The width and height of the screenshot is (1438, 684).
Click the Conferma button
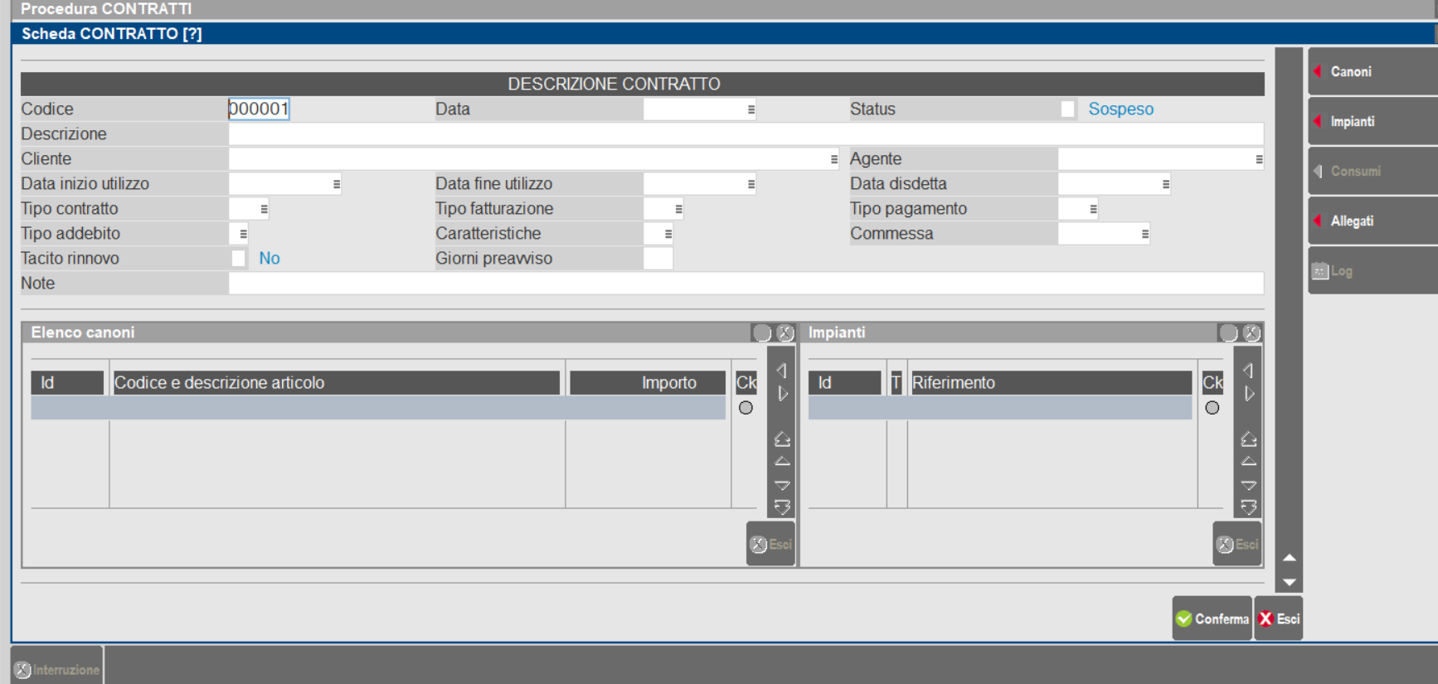click(x=1212, y=619)
